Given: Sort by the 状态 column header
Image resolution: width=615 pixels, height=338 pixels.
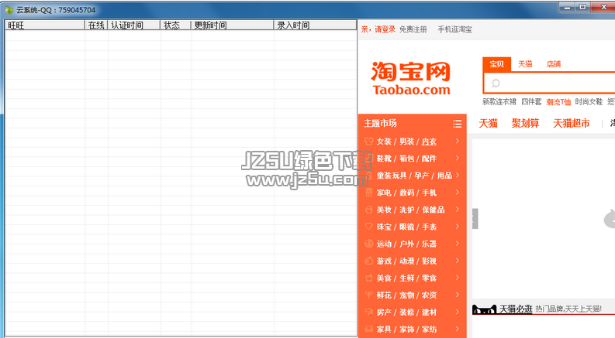Looking at the screenshot, I should tap(176, 26).
